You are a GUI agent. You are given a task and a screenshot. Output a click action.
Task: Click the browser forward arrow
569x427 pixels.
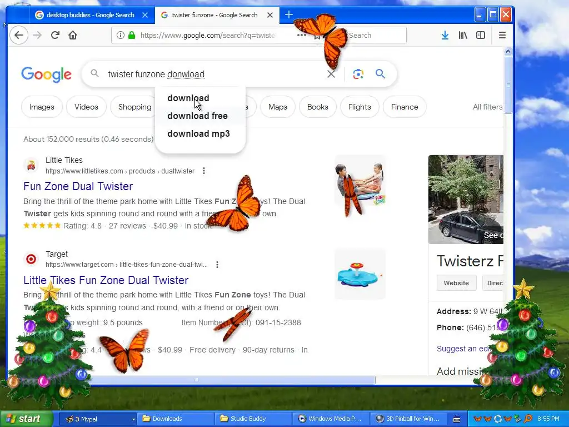point(37,35)
